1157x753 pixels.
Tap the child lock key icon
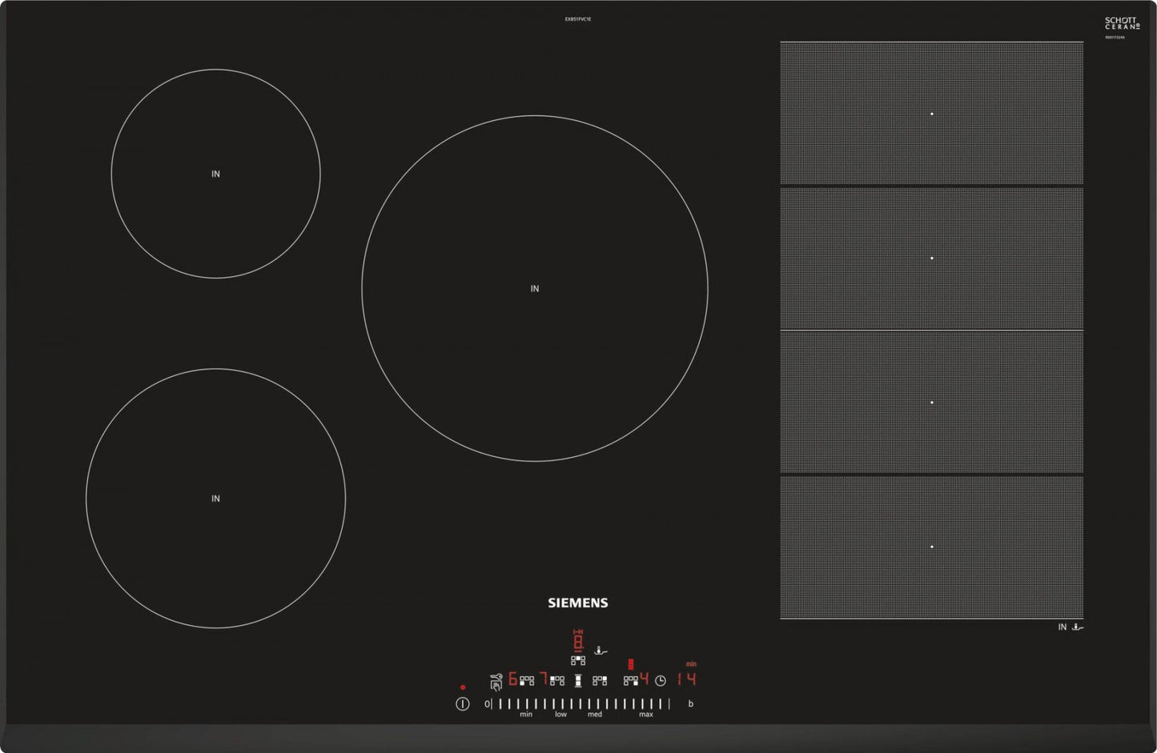click(x=496, y=681)
